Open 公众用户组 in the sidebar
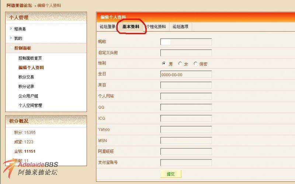 (x=28, y=96)
